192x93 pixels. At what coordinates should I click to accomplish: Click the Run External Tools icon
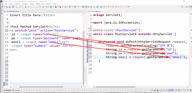click(60, 7)
